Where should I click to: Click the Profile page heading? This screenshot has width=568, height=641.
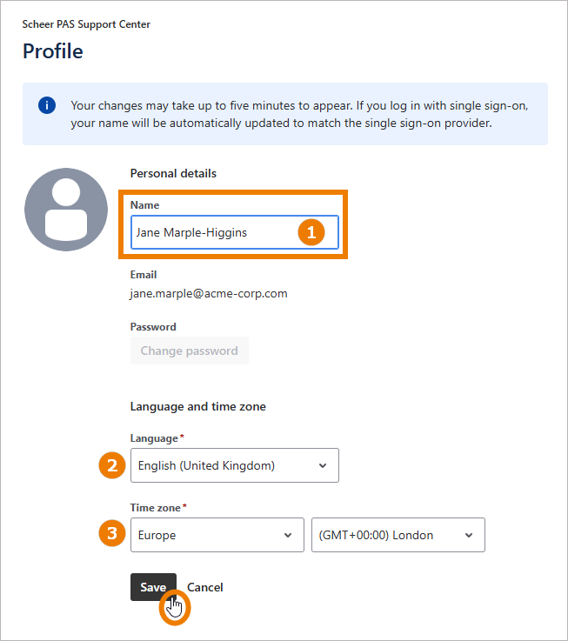click(x=53, y=51)
